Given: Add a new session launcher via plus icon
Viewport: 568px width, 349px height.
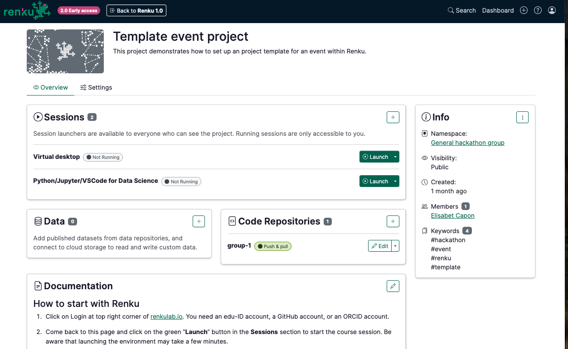Looking at the screenshot, I should (x=393, y=117).
